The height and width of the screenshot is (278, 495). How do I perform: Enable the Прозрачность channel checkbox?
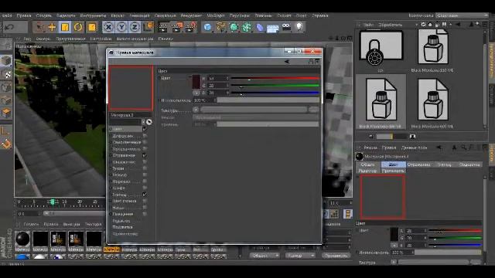click(145, 149)
